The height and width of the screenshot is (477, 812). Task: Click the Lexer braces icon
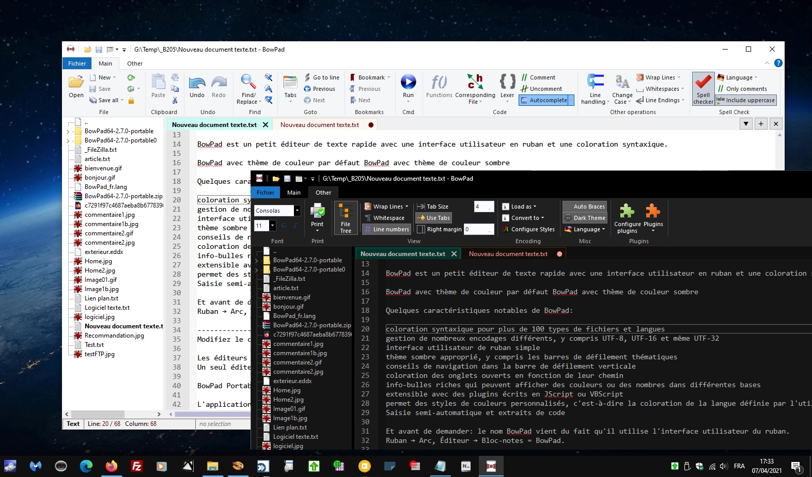pos(507,81)
